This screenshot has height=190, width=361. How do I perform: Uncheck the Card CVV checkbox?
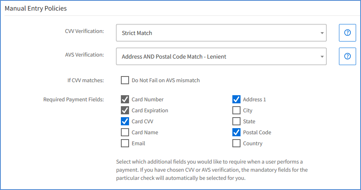pyautogui.click(x=125, y=121)
